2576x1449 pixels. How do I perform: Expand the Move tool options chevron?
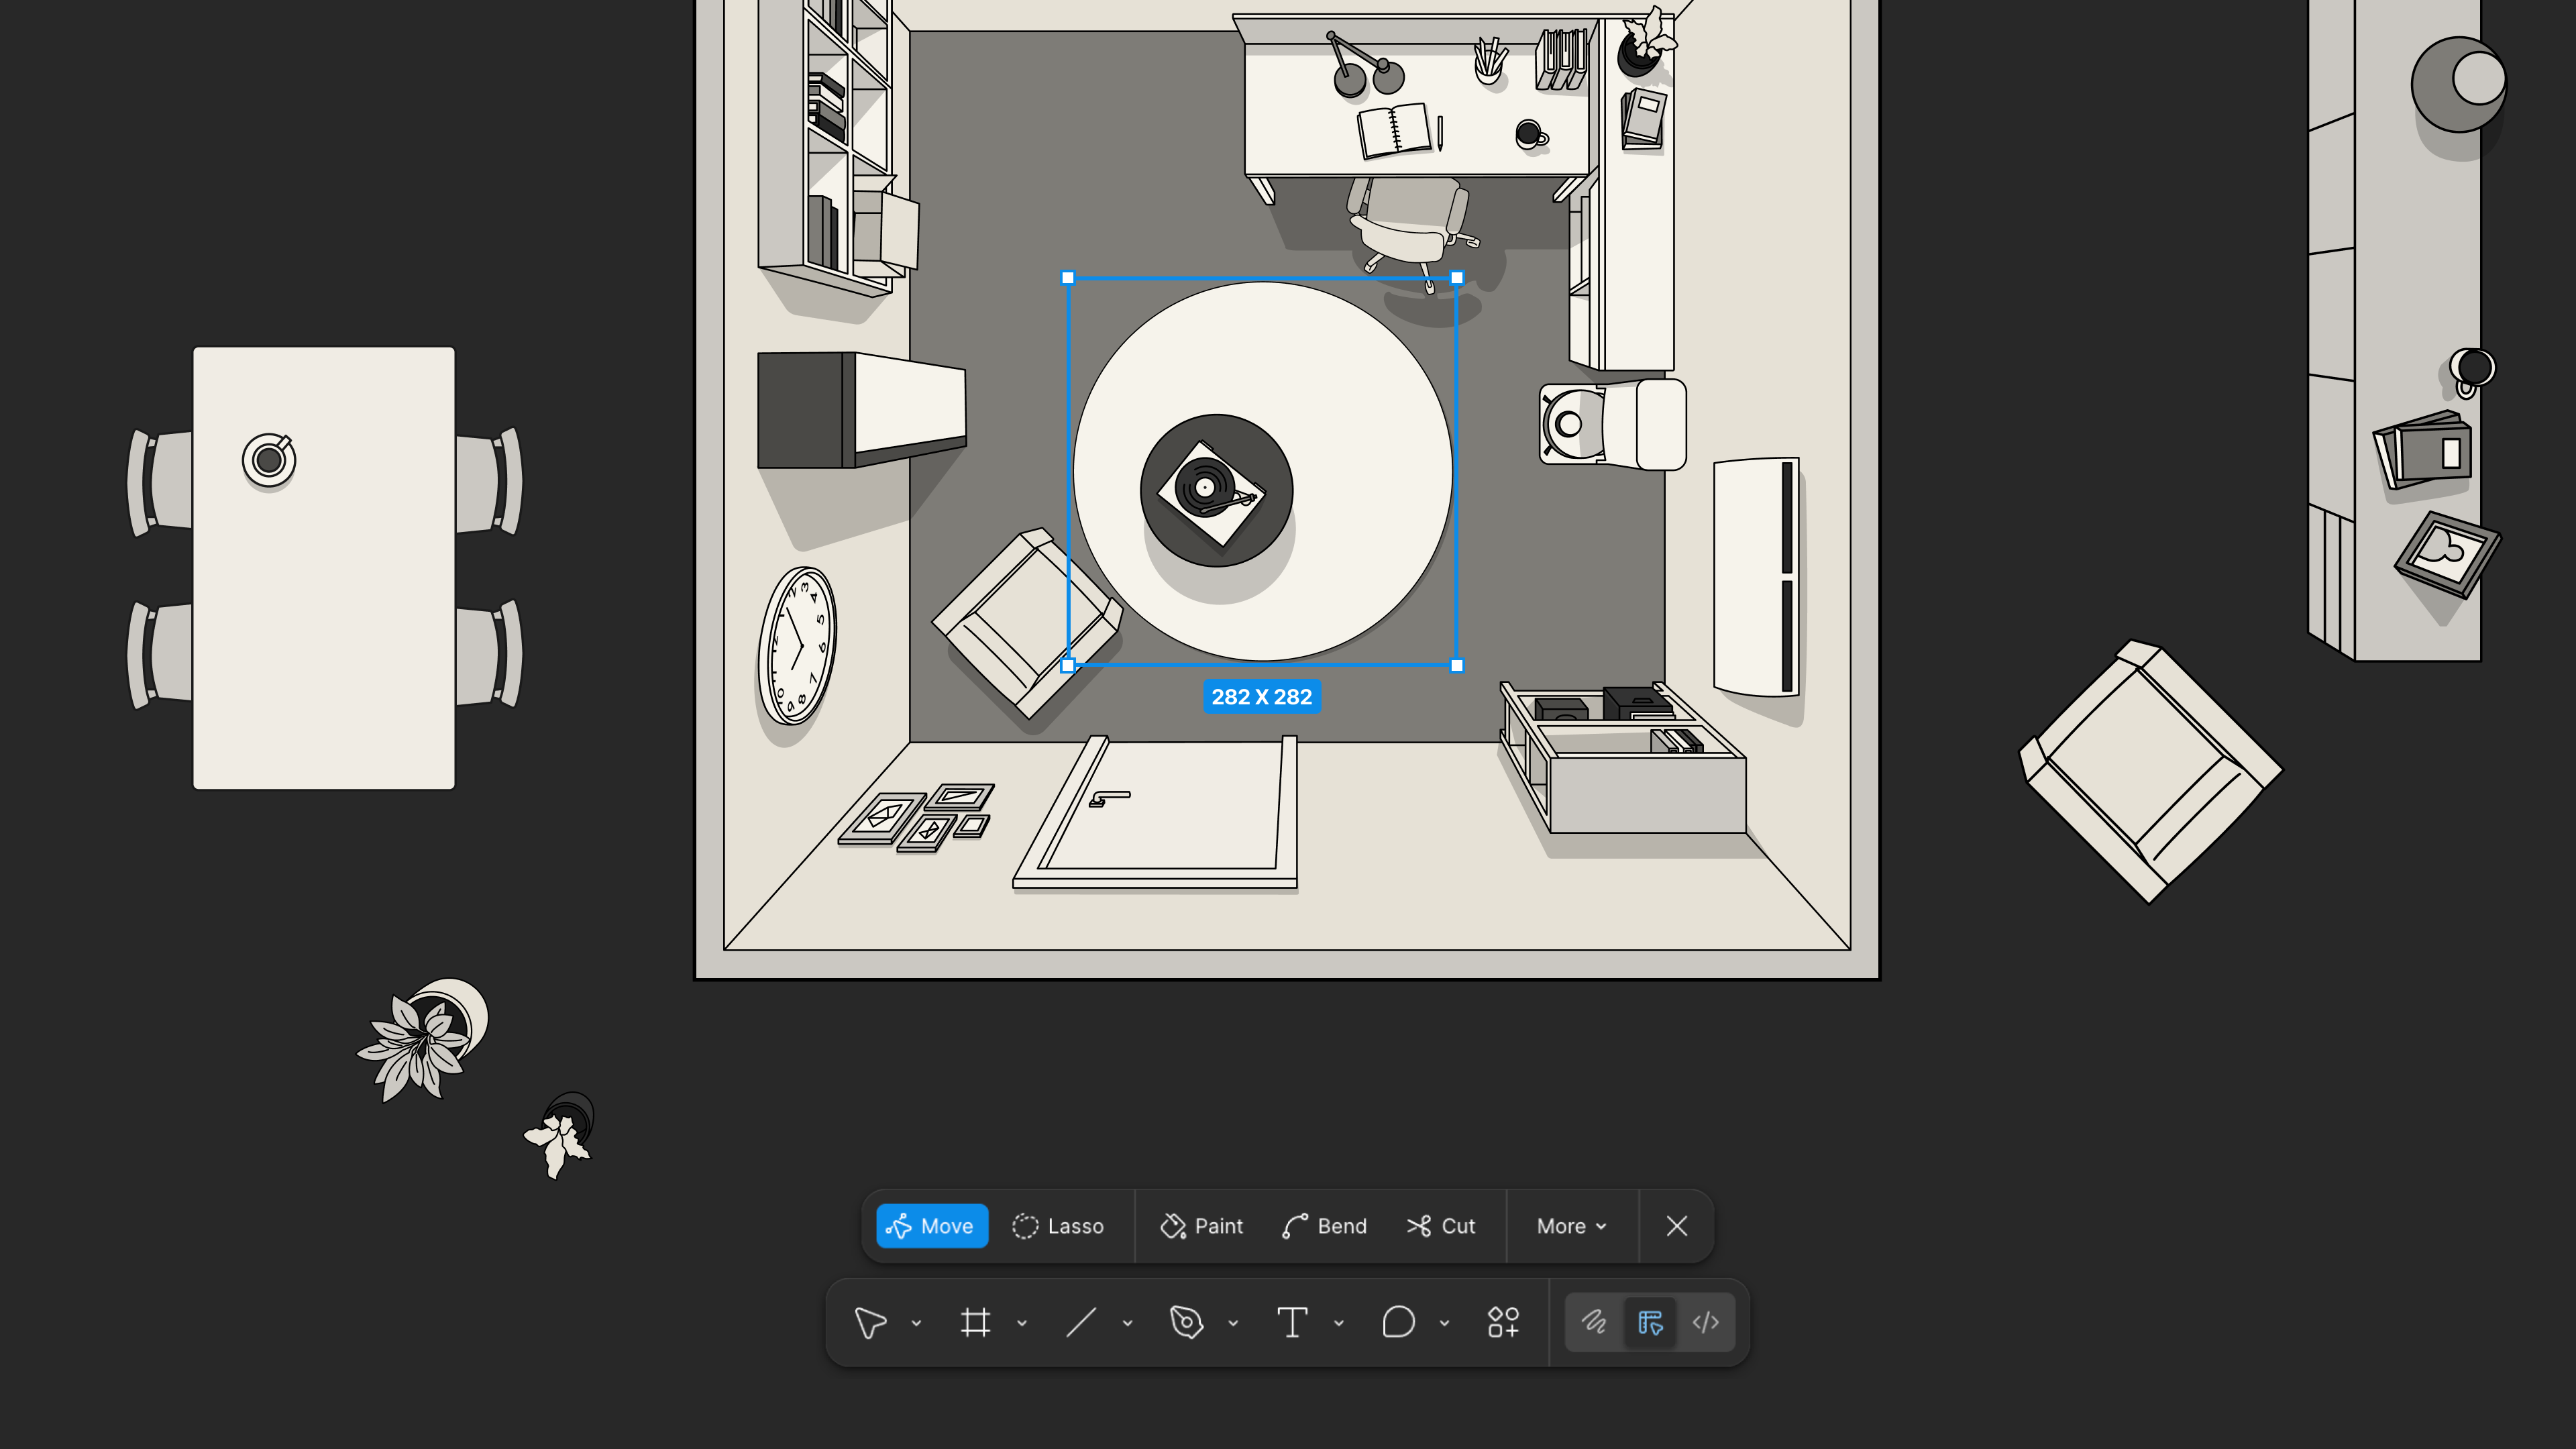(916, 1323)
